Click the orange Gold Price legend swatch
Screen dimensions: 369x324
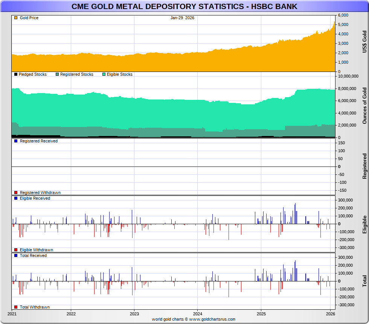15,18
